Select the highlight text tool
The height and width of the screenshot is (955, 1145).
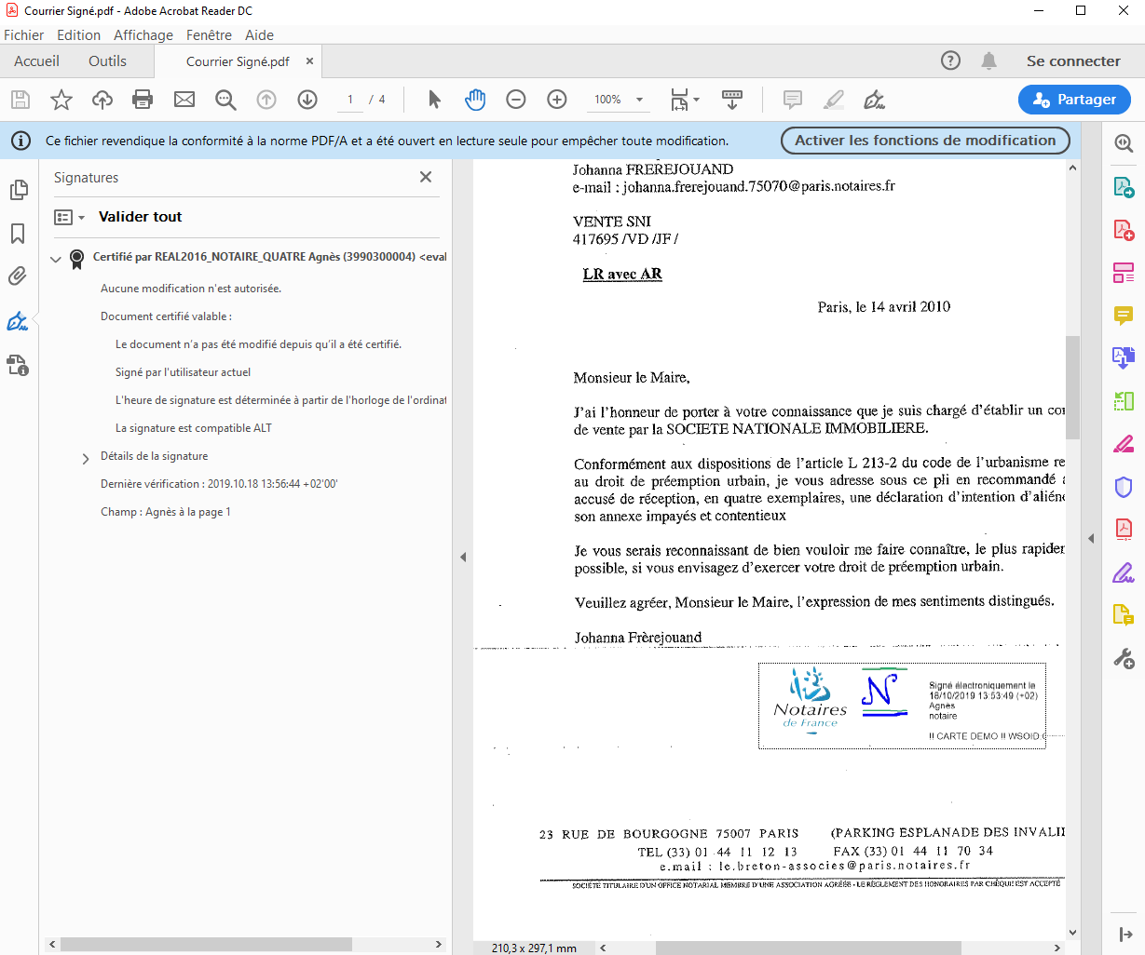[x=834, y=100]
